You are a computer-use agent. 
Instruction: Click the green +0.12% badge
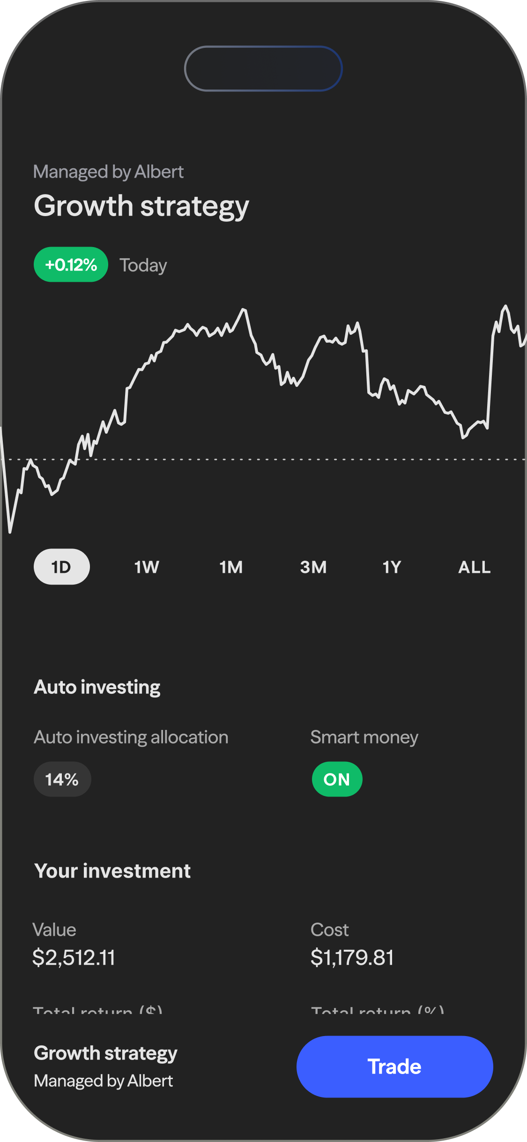[71, 265]
